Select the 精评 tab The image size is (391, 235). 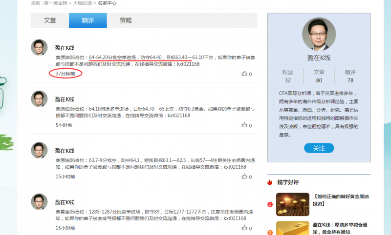tap(88, 20)
